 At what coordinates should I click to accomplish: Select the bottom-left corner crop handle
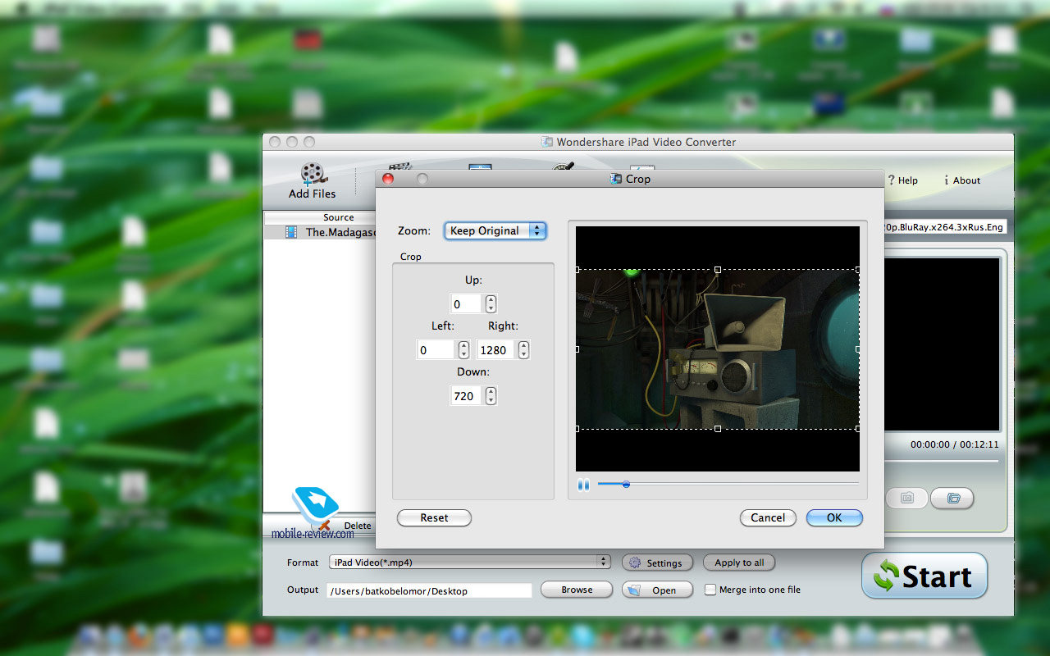(577, 429)
